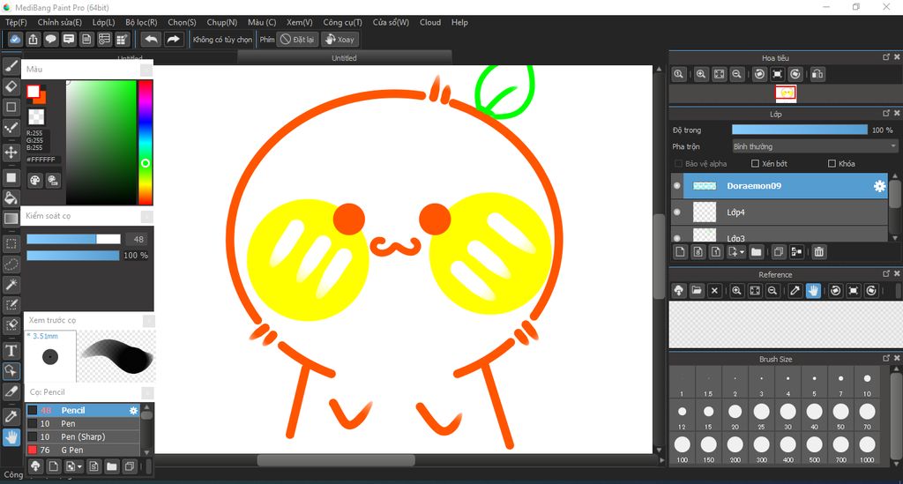
Task: Click the Undo arrow in toolbar
Action: 152,39
